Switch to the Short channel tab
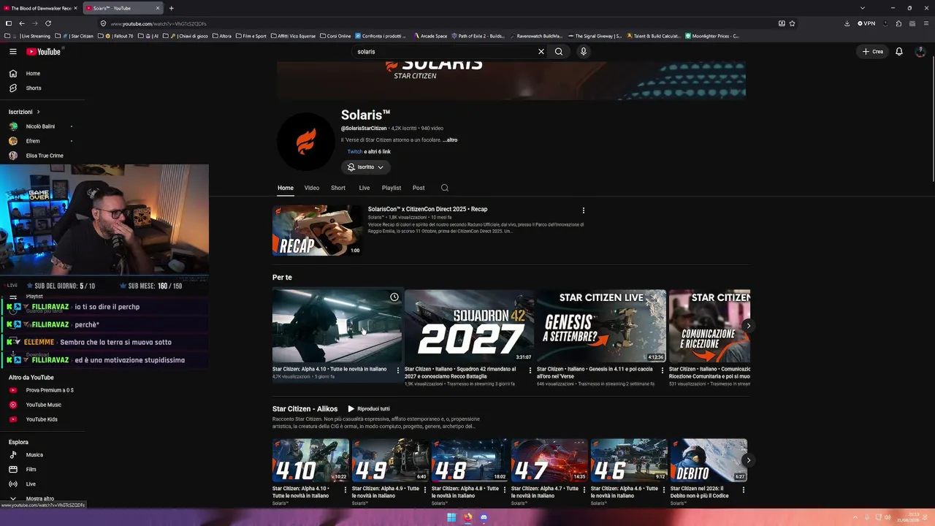This screenshot has width=935, height=526. coord(338,188)
